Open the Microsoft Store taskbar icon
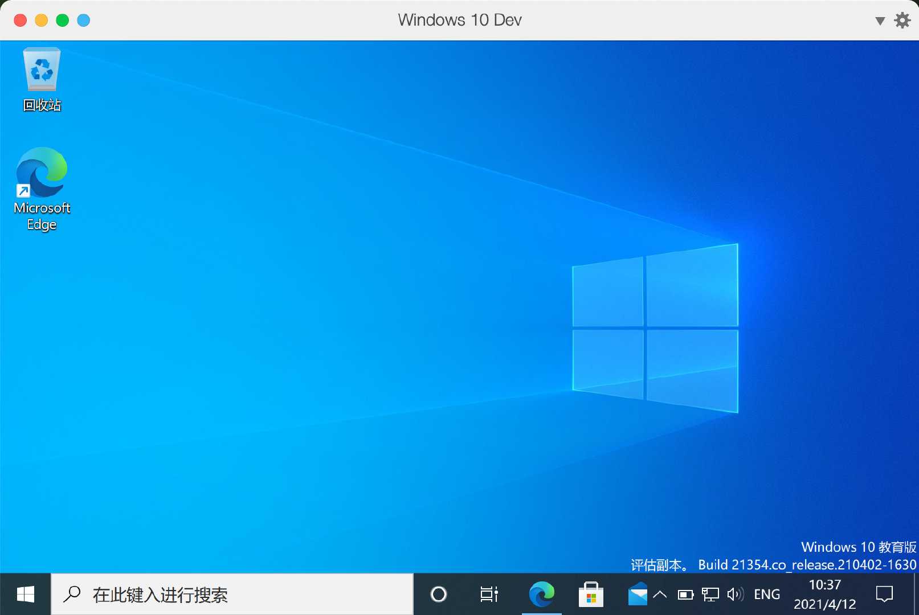The width and height of the screenshot is (919, 615). click(591, 594)
